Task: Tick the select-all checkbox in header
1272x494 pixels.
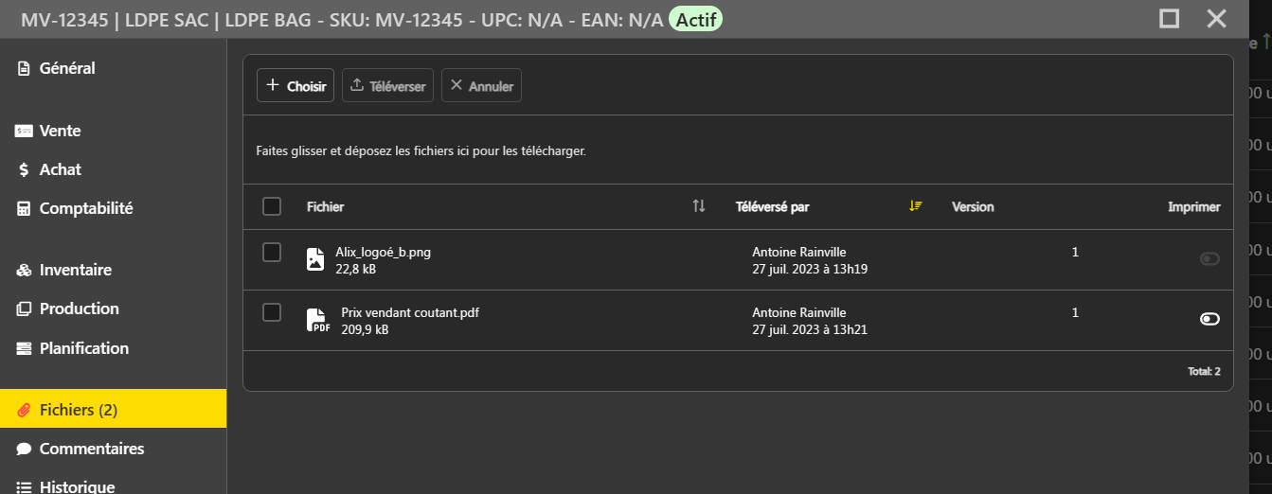Action: (272, 206)
